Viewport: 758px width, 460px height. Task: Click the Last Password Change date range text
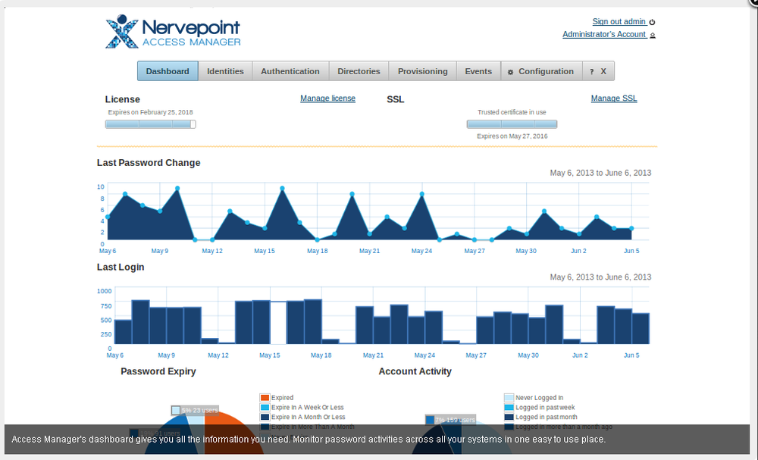(600, 173)
